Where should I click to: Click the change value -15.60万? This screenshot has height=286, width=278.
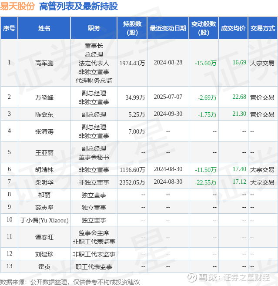pyautogui.click(x=205, y=63)
